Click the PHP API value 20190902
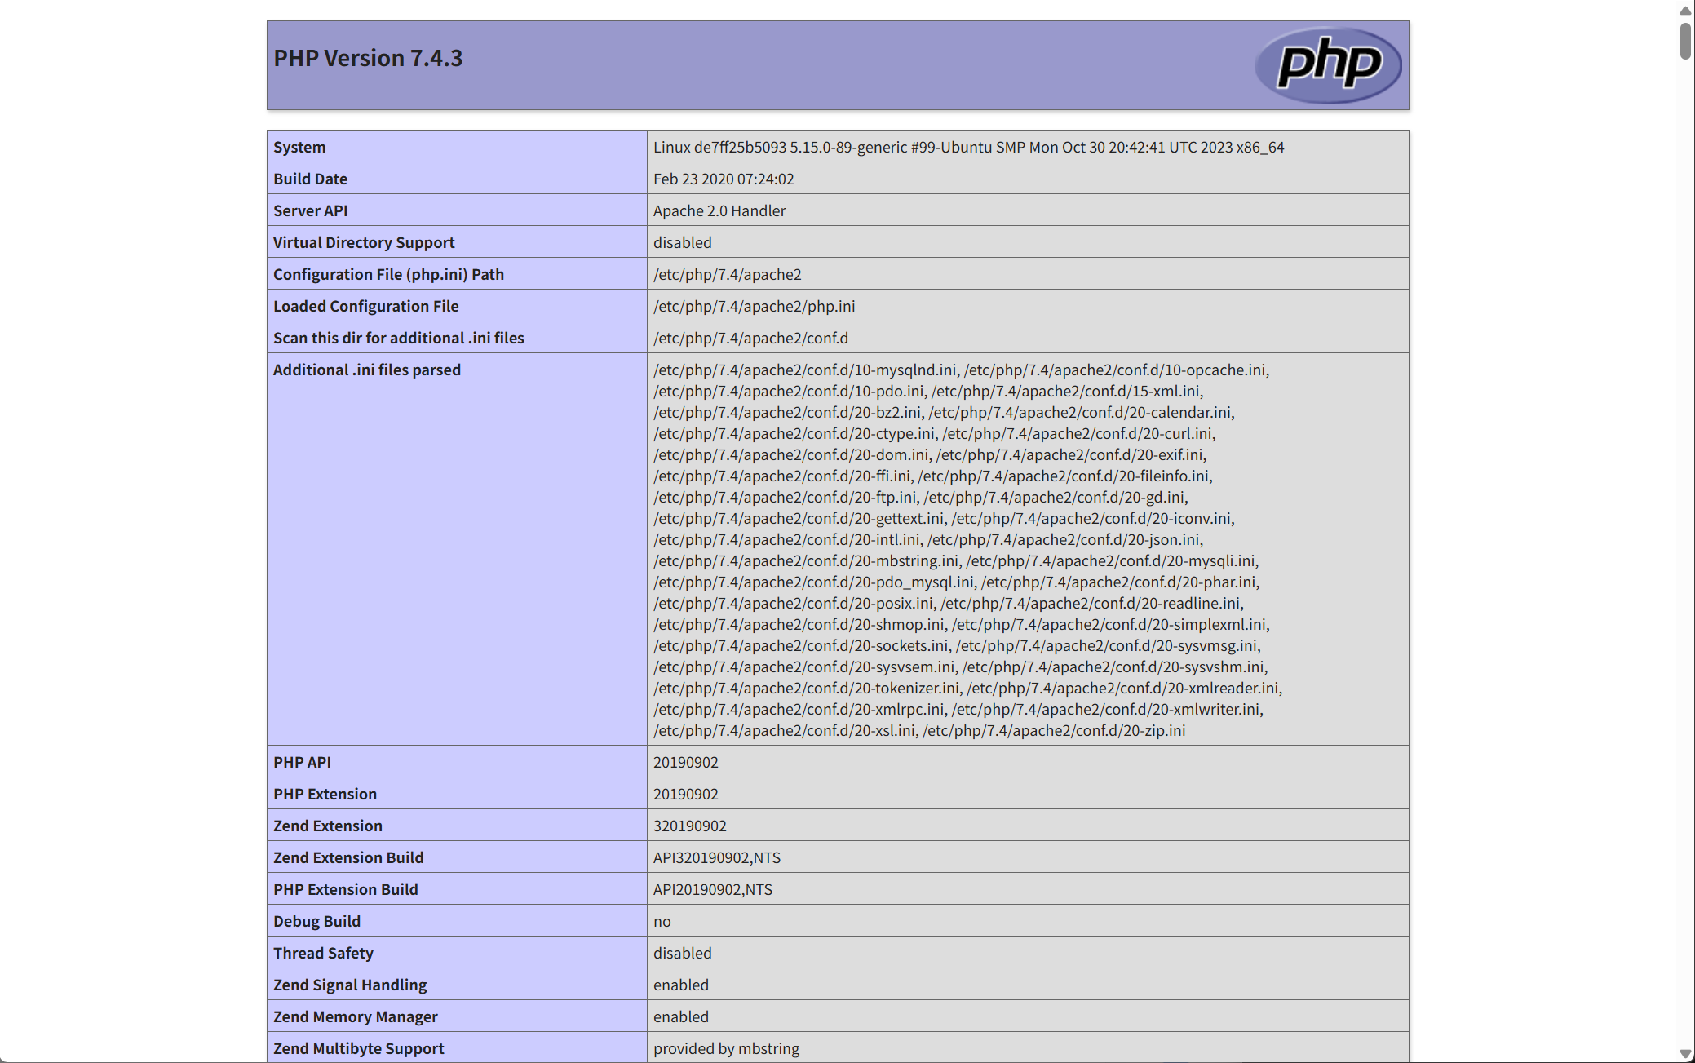 [685, 762]
